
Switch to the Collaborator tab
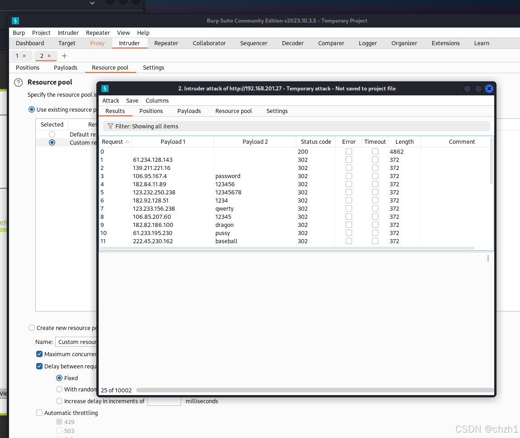tap(209, 43)
